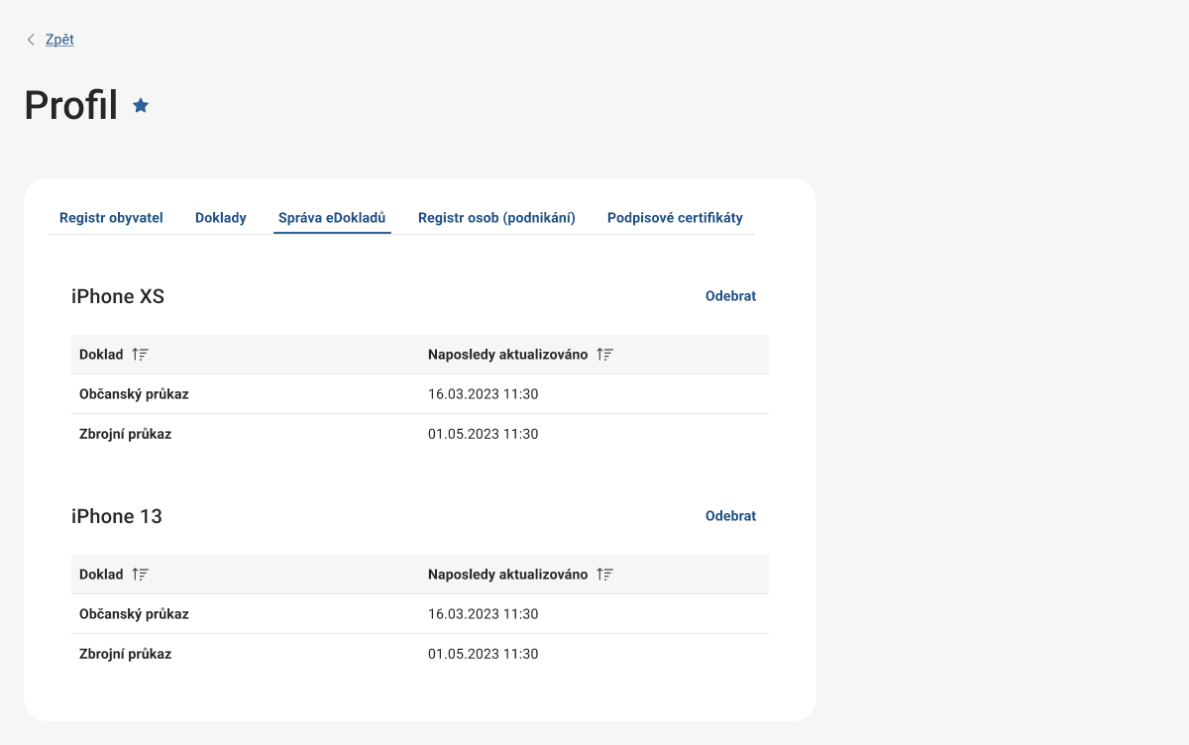Open the Doklady tab
Screen dimensions: 1189x745
click(221, 218)
